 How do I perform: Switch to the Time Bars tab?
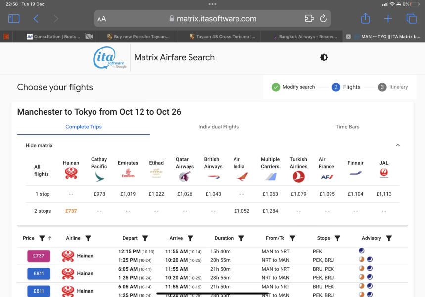point(347,127)
